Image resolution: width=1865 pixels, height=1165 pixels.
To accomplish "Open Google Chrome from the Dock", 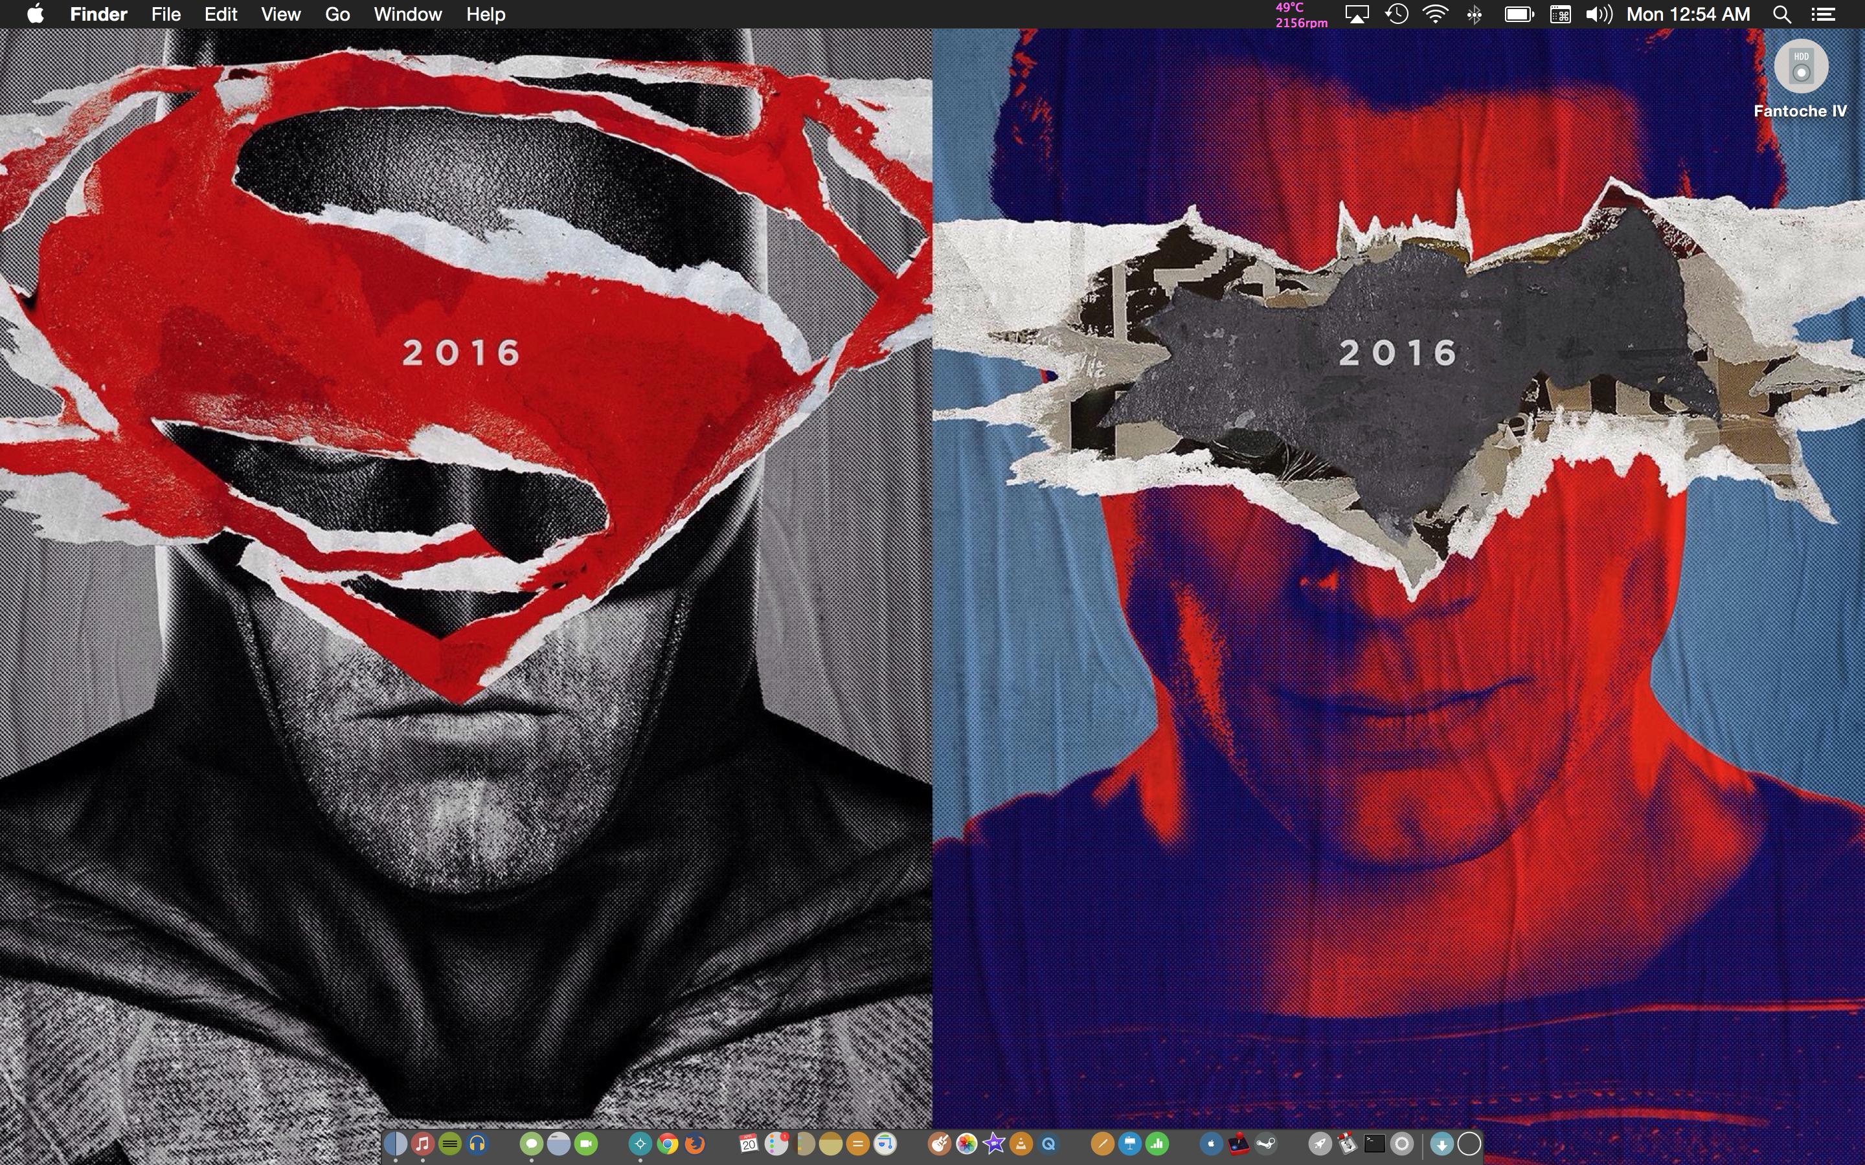I will 668,1144.
